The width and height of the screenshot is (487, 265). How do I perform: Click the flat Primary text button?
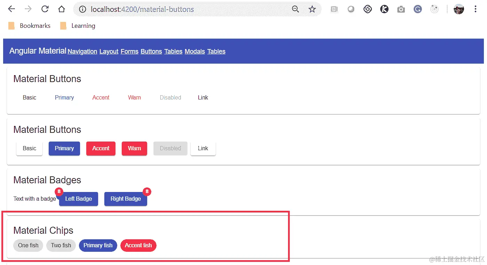click(x=64, y=98)
